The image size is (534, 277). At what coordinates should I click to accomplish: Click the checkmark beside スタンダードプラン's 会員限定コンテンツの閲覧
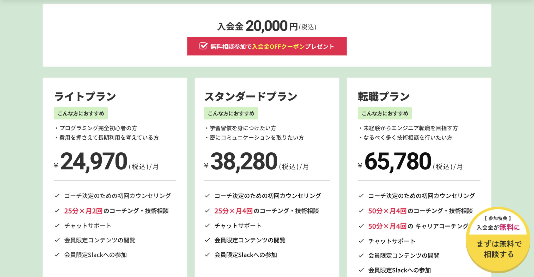click(208, 240)
